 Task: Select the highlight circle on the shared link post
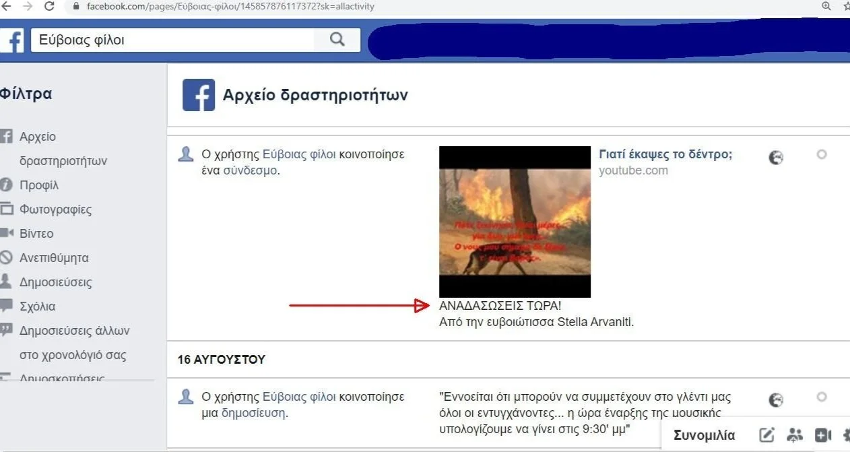coord(822,154)
